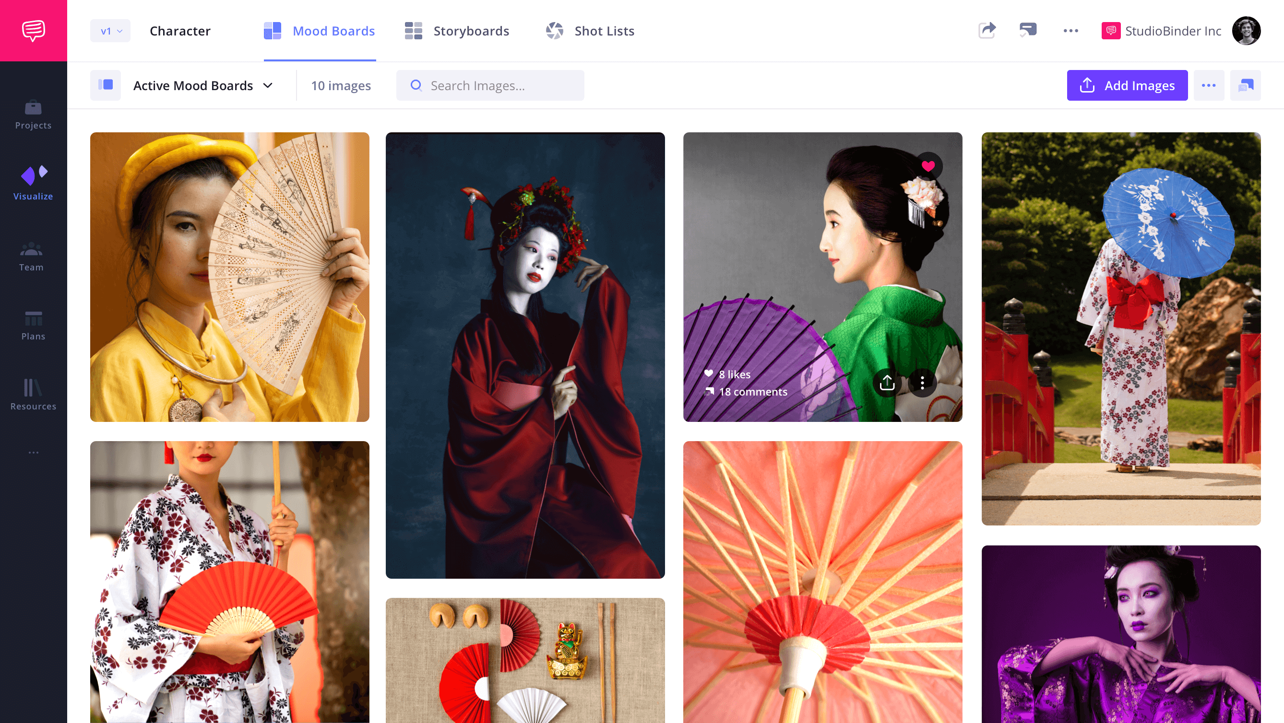Click the StudioBinder Inc company name

coord(1173,31)
